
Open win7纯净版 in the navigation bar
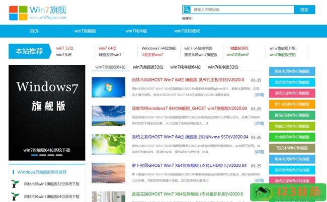(x=136, y=31)
